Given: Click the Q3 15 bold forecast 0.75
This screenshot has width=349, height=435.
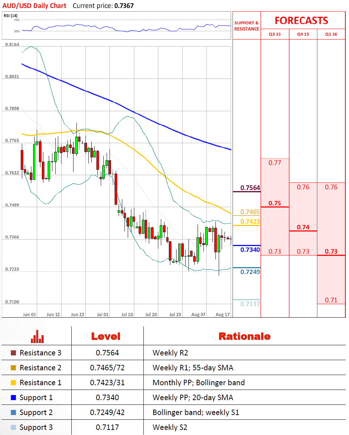Looking at the screenshot, I should 274,204.
